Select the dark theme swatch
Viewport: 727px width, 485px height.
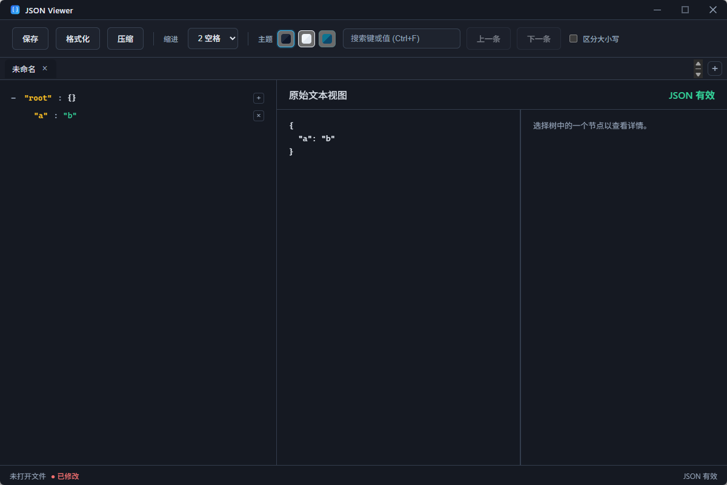(285, 38)
